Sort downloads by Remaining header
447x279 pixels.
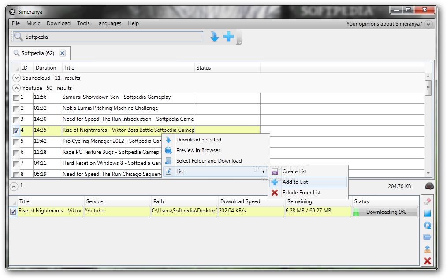(318, 201)
